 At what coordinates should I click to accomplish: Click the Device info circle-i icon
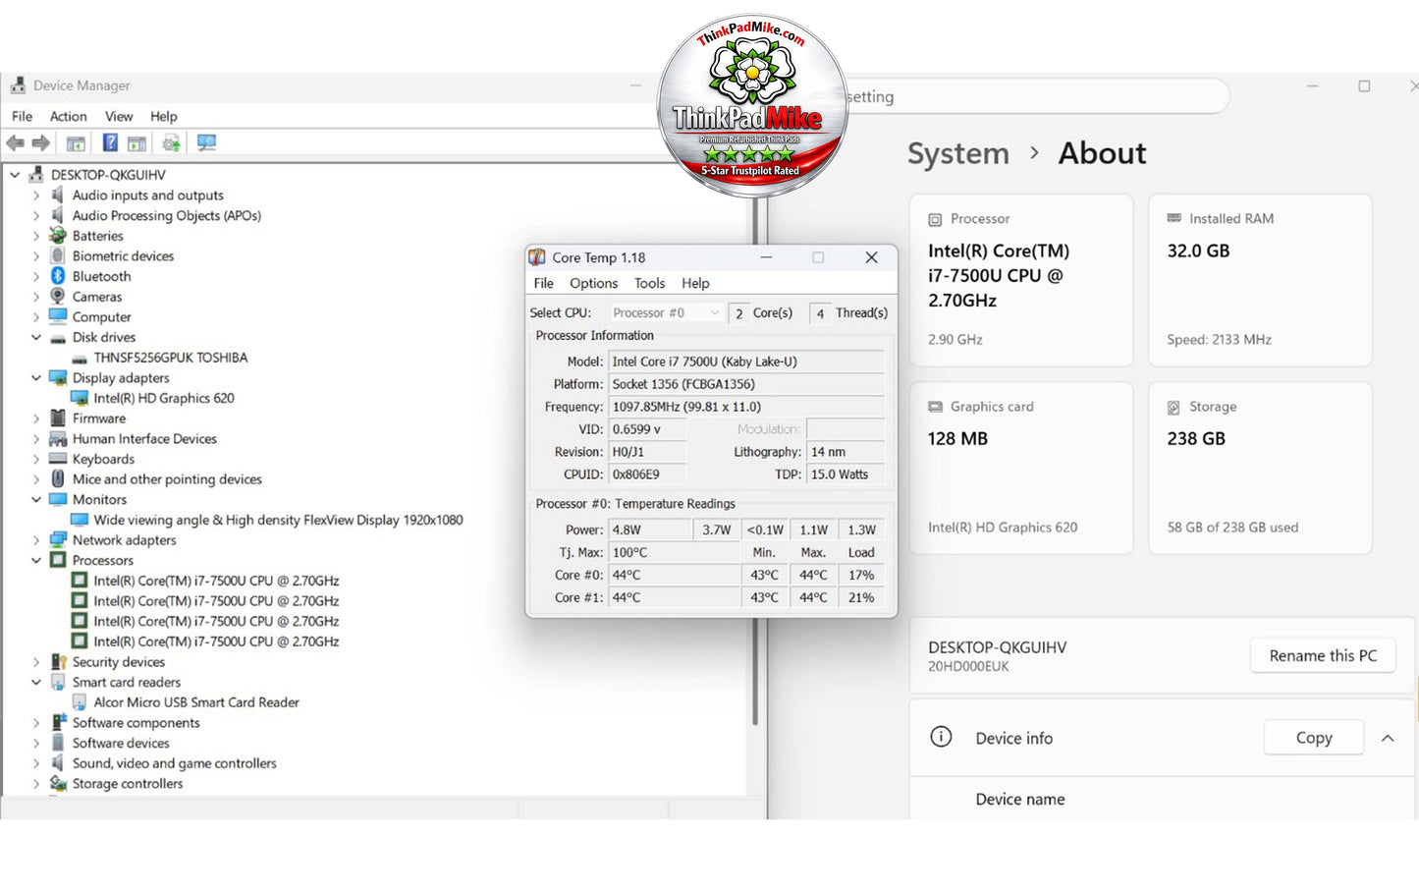(x=941, y=737)
